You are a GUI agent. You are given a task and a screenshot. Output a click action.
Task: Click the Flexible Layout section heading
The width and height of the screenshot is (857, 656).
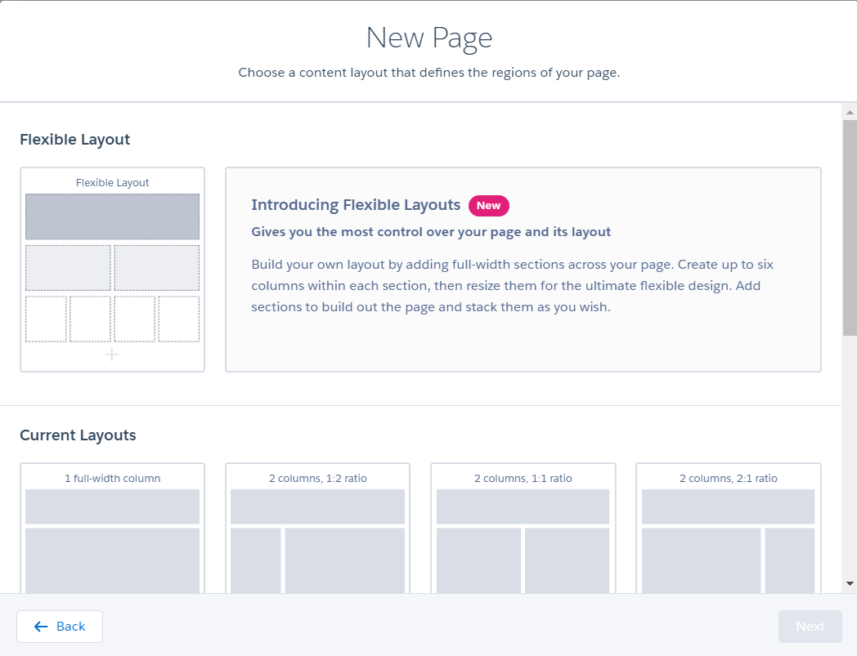(74, 139)
